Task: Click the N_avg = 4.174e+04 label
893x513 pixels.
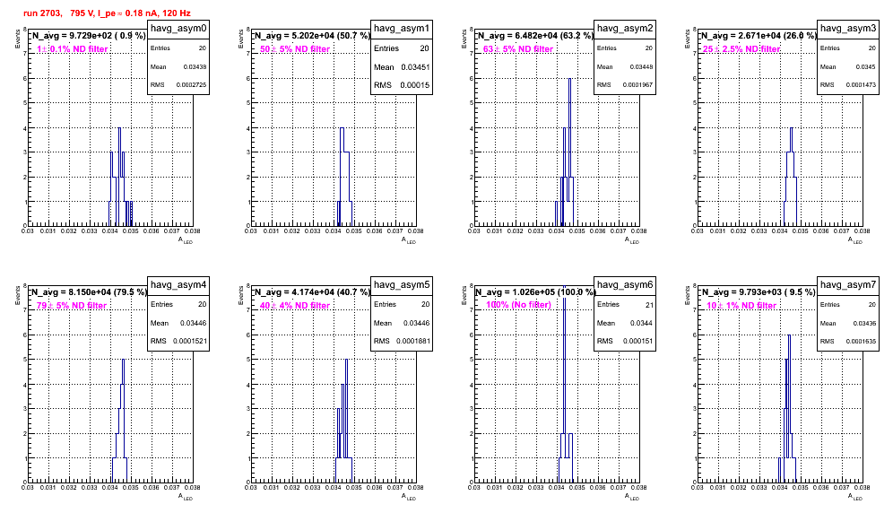Action: tap(312, 292)
